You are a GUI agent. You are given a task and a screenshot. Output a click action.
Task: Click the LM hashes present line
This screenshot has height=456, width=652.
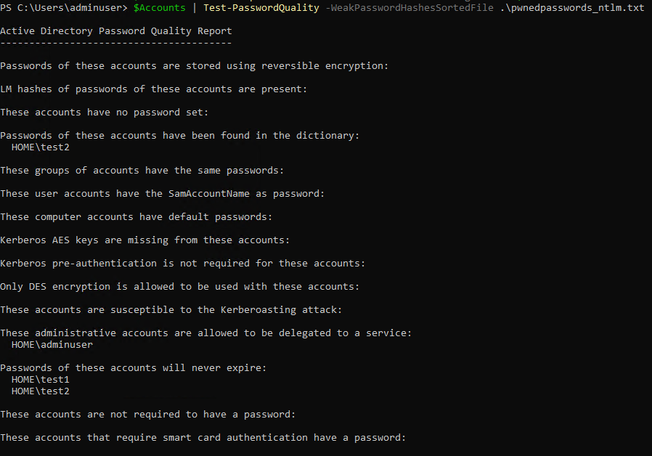(153, 89)
